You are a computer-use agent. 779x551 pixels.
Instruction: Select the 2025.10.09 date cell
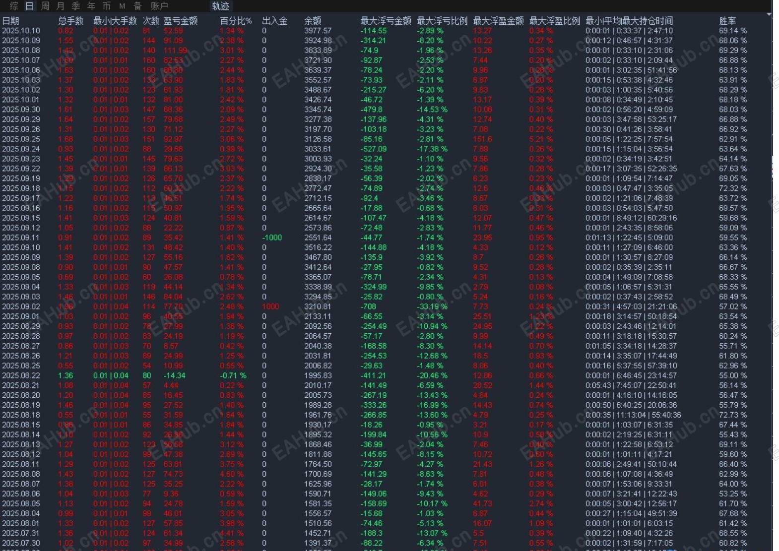(x=21, y=41)
